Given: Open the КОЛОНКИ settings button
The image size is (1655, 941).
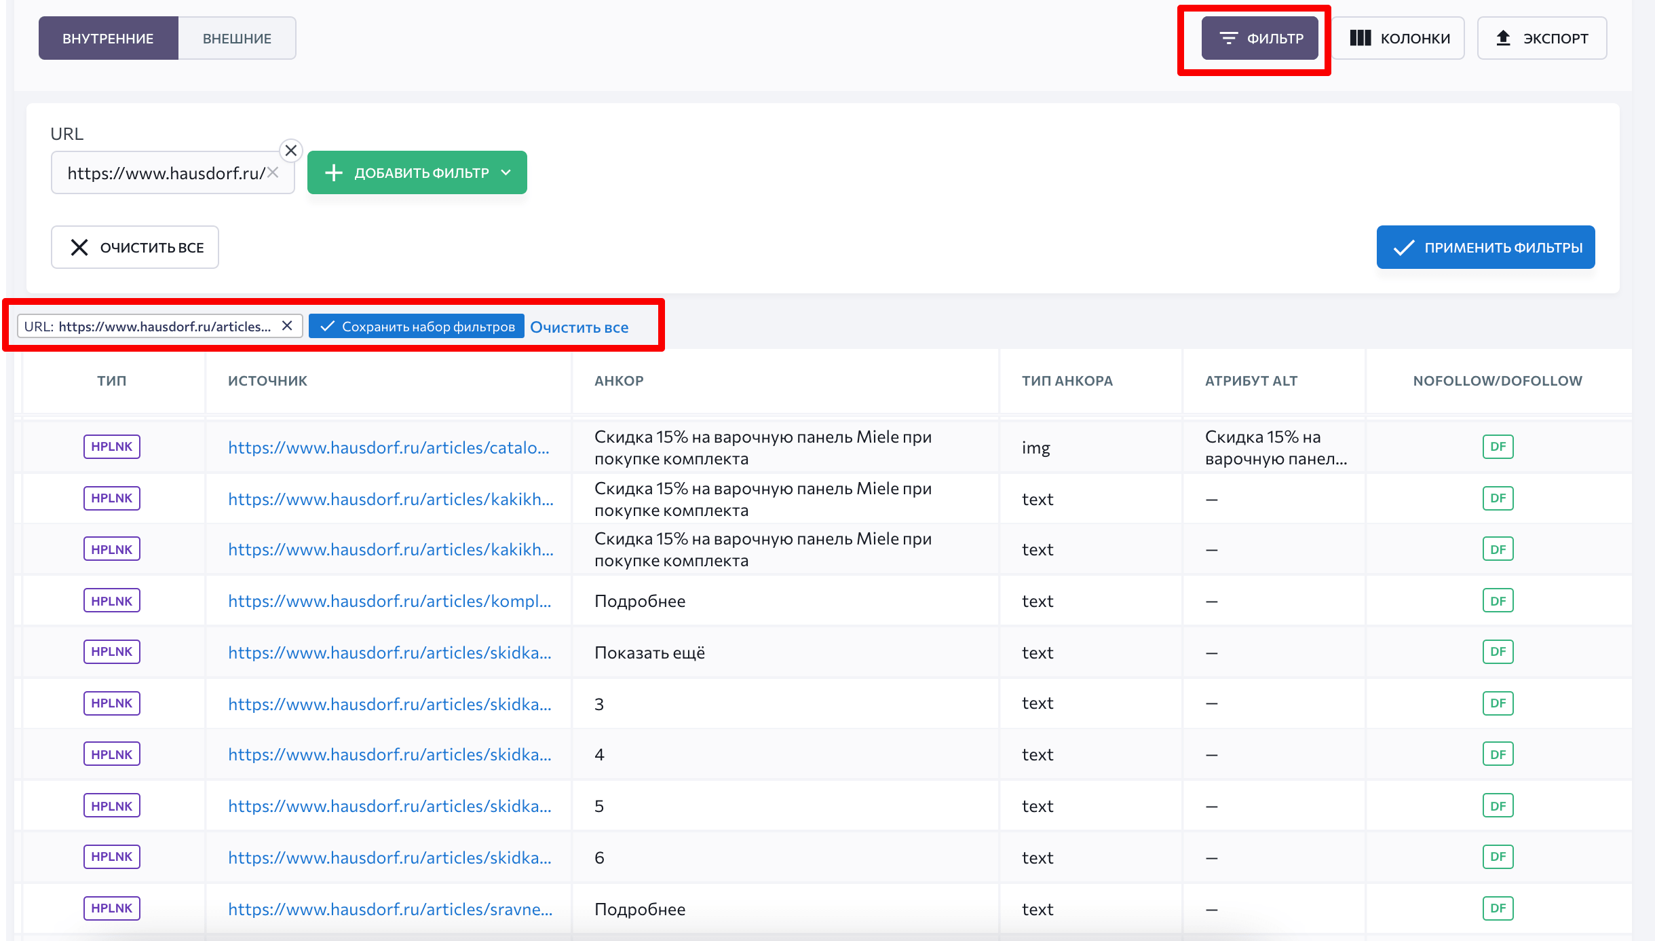Looking at the screenshot, I should (x=1399, y=39).
